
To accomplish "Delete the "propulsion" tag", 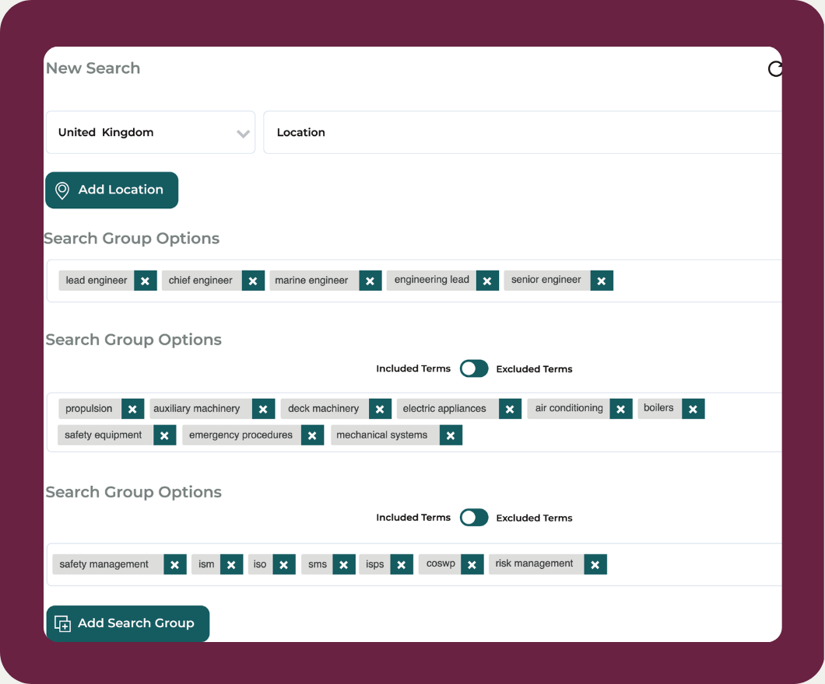I will tap(132, 408).
